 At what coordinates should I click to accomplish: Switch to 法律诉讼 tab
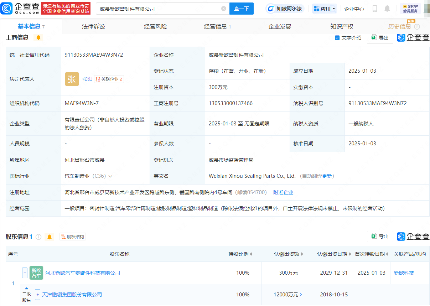click(x=93, y=26)
